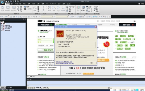145x91 pixels.
Task: Click the MIDAS logo in About dialog
Action: tap(60, 34)
